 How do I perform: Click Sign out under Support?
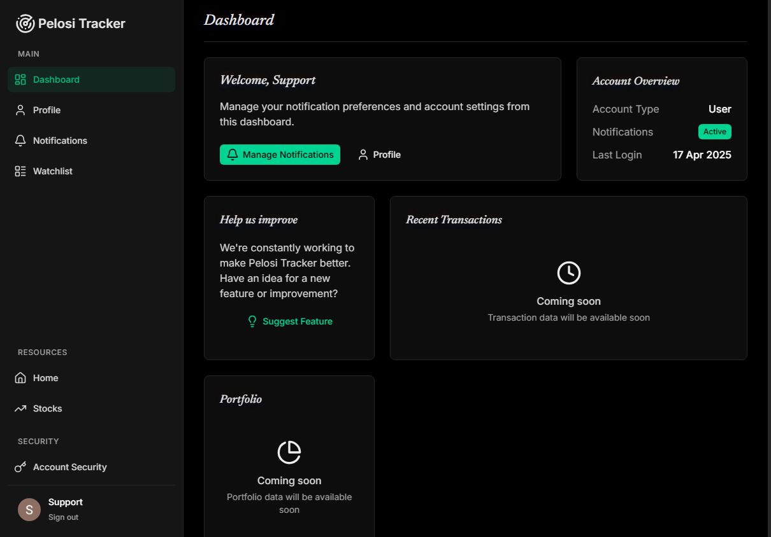(x=63, y=517)
